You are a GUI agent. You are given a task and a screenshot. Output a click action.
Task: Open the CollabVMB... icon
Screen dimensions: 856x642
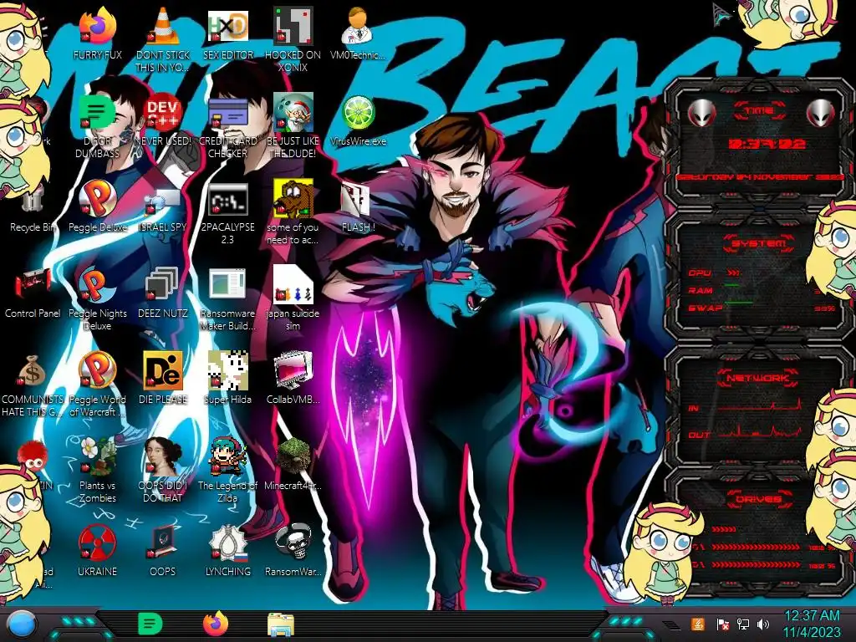click(293, 372)
